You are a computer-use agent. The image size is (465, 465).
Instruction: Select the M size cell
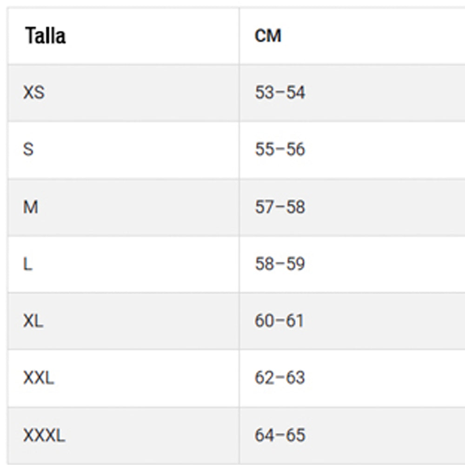click(31, 207)
